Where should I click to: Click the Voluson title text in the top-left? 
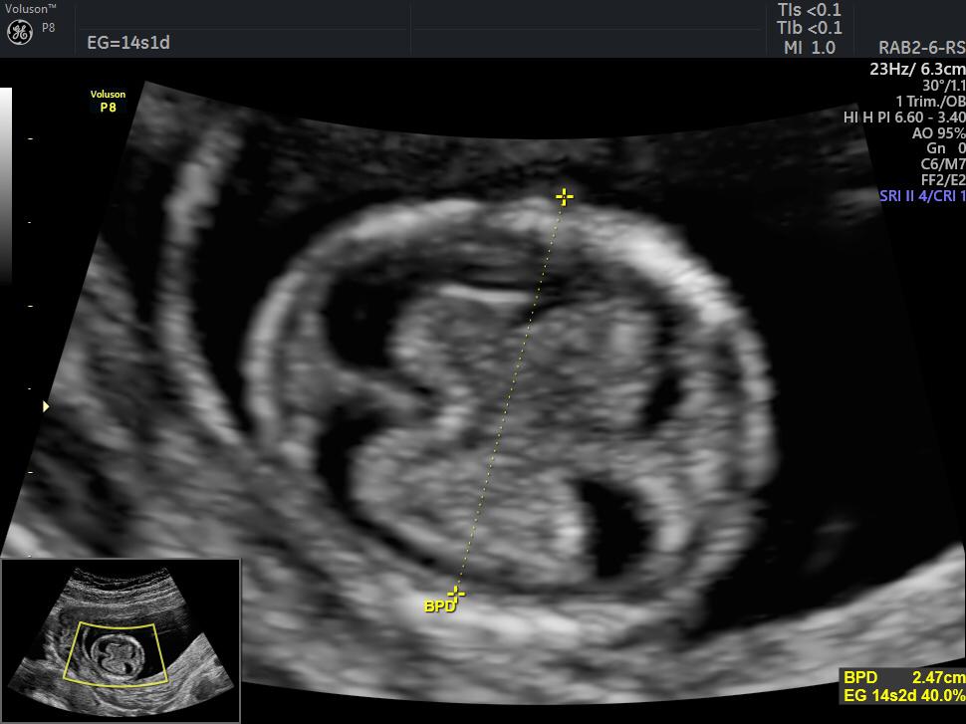[x=26, y=8]
